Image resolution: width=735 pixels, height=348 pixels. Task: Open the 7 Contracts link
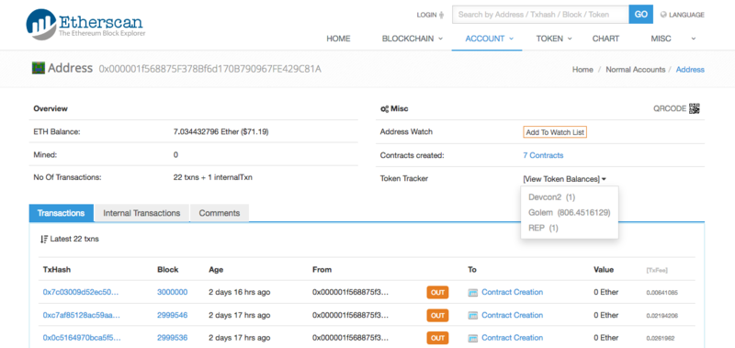[x=543, y=155]
